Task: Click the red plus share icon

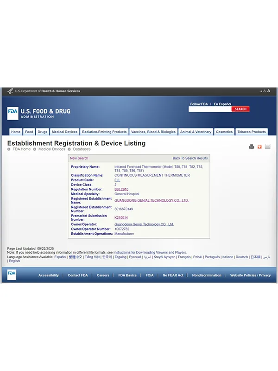Action: 259,147
